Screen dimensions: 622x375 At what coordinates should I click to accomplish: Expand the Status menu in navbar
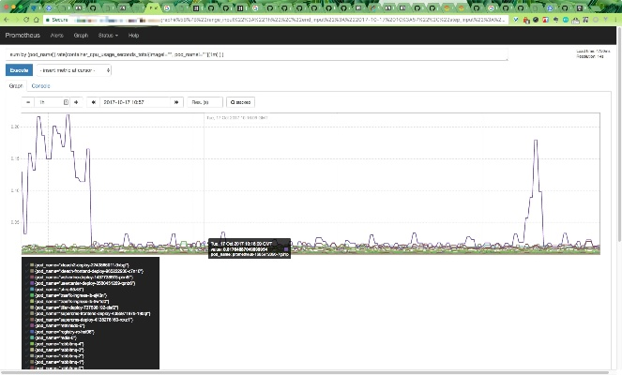point(107,35)
